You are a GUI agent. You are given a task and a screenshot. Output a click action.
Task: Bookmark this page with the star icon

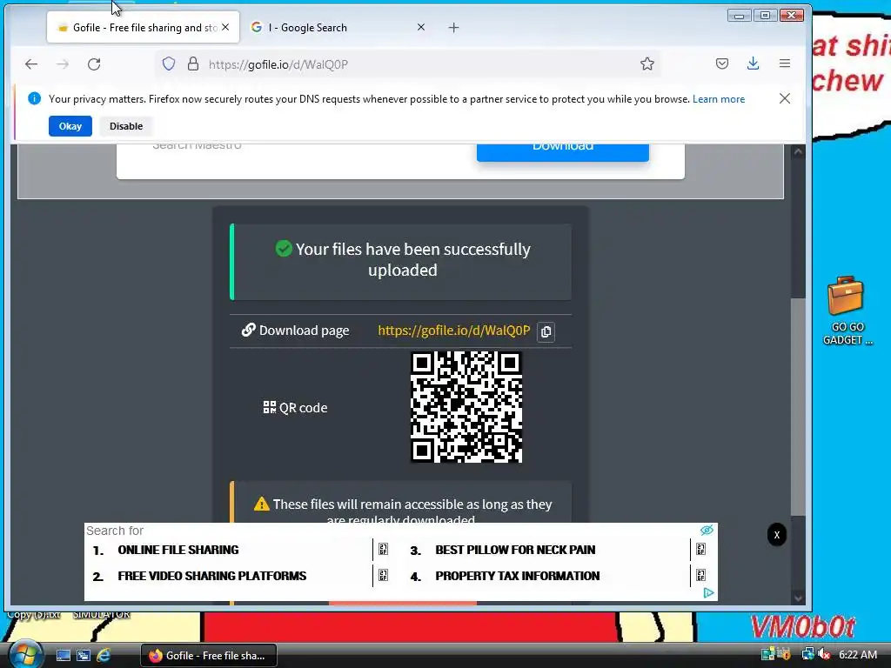647,63
